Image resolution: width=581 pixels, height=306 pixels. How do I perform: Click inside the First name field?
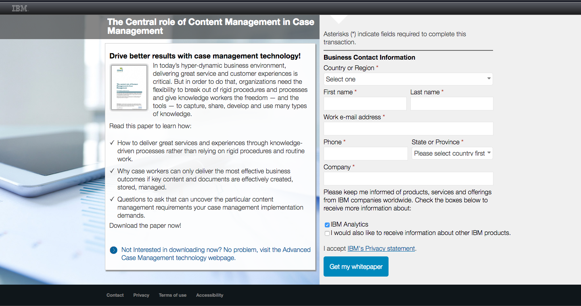tap(365, 104)
